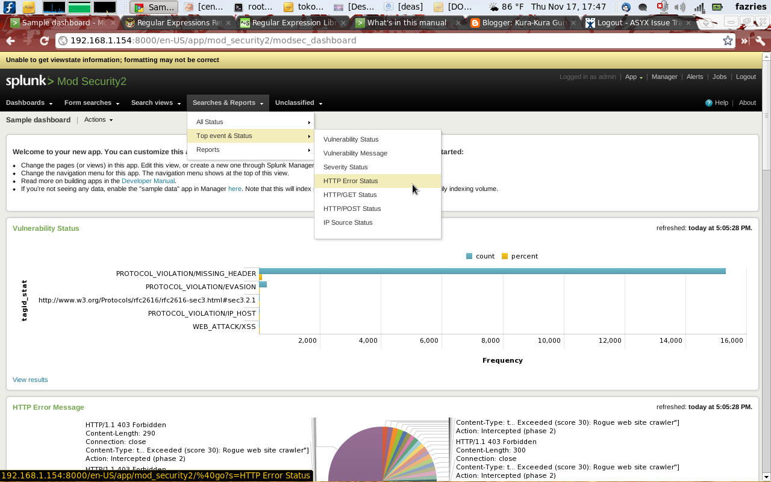The image size is (771, 482).
Task: Open the Form searches dropdown
Action: coord(92,103)
